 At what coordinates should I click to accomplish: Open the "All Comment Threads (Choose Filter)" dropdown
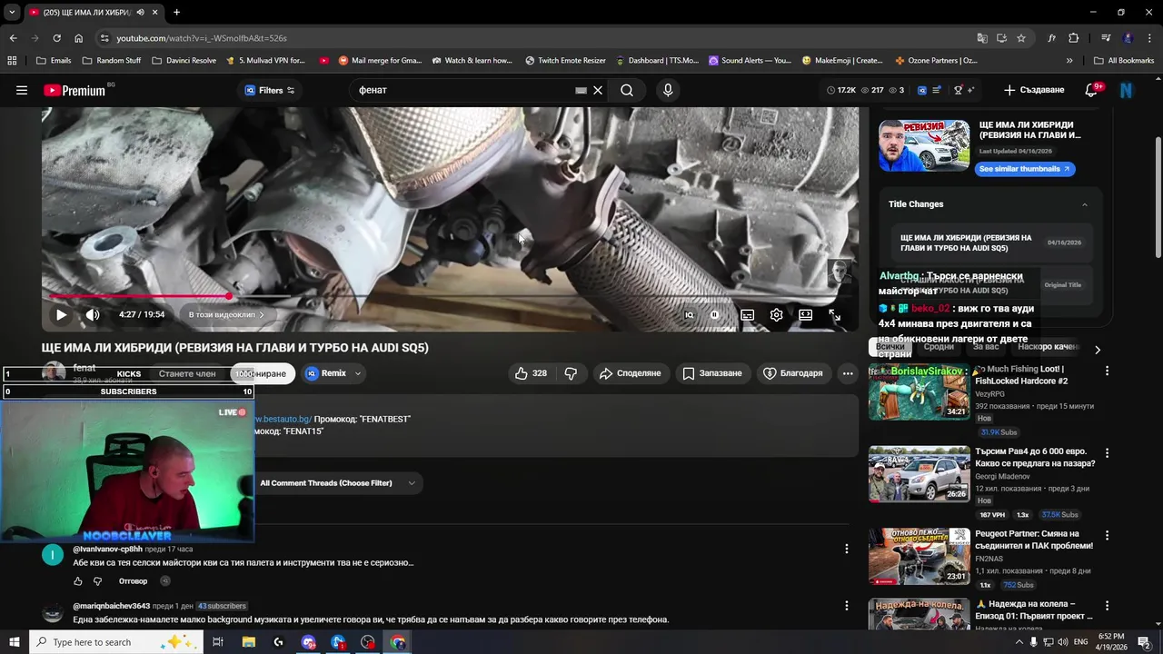(337, 483)
